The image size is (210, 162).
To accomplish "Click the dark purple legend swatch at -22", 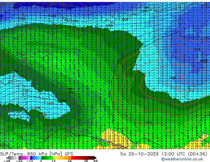I will pyautogui.click(x=20, y=158).
